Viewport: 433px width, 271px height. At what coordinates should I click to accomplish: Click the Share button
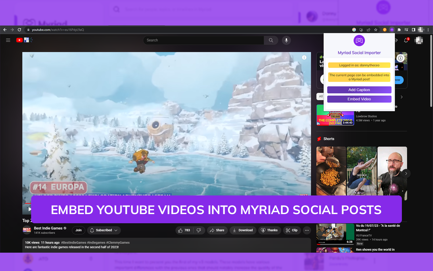(217, 230)
